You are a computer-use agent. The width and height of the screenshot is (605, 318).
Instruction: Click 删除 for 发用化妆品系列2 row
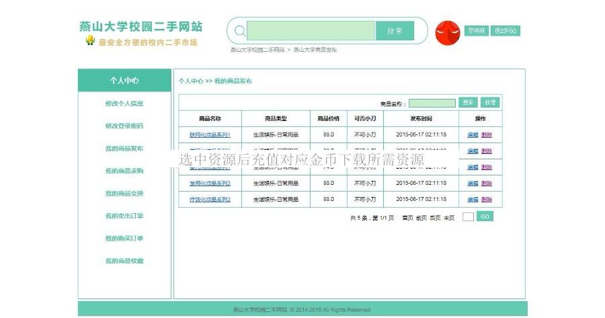point(487,184)
